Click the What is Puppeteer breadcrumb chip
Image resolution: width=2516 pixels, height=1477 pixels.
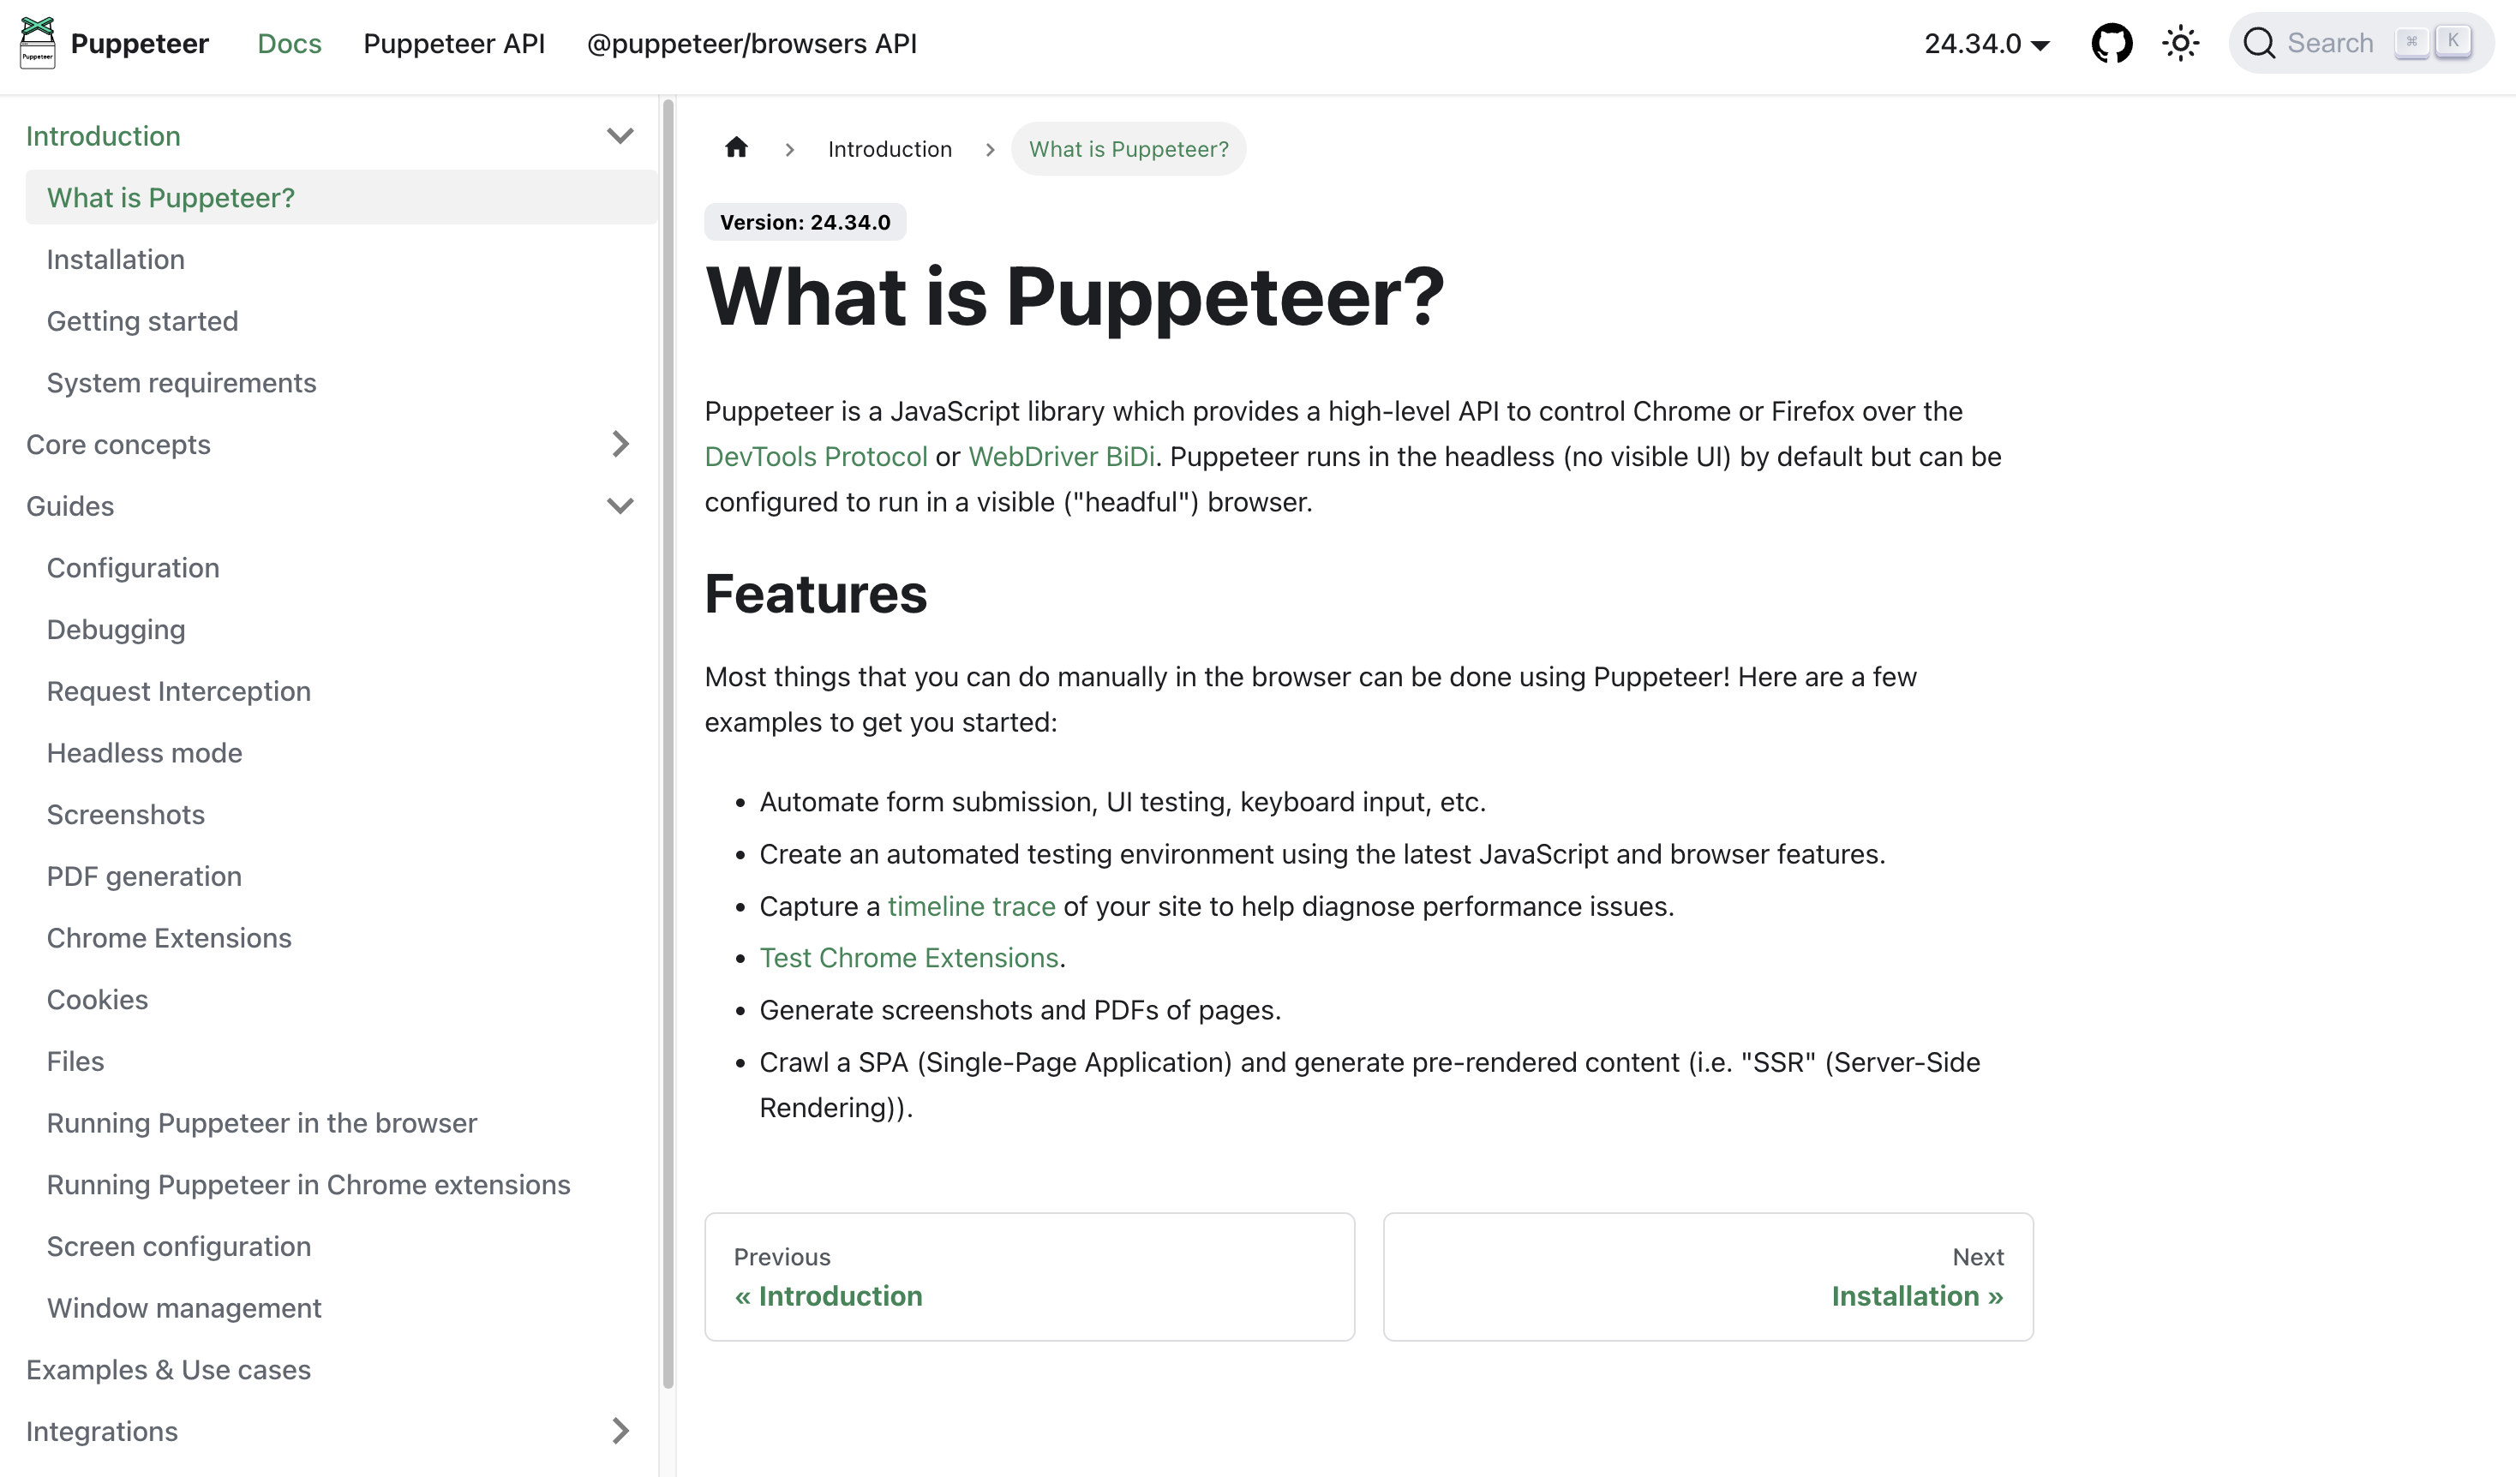coord(1129,147)
